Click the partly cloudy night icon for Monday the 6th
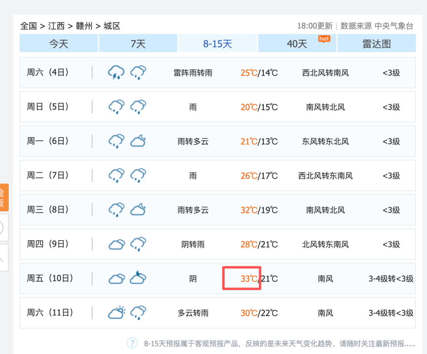The width and height of the screenshot is (427, 354). click(x=138, y=141)
